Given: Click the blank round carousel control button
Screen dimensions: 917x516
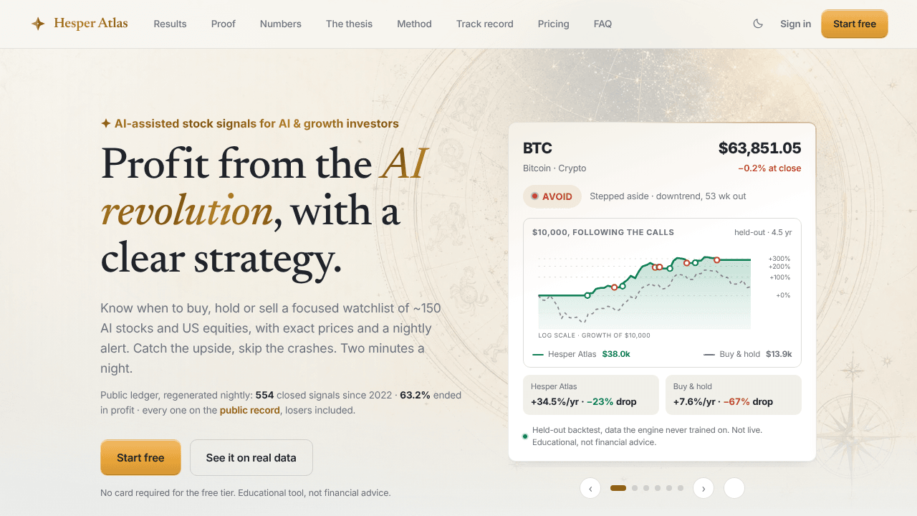Looking at the screenshot, I should 734,488.
